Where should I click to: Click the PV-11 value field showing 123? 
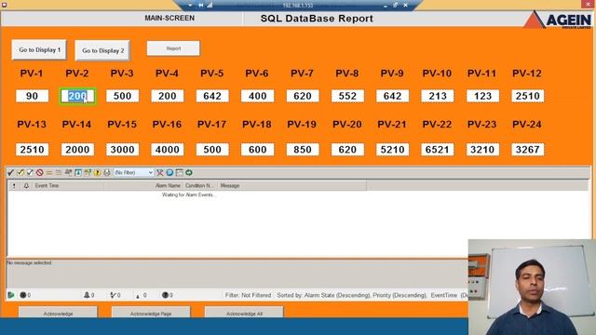pyautogui.click(x=482, y=96)
